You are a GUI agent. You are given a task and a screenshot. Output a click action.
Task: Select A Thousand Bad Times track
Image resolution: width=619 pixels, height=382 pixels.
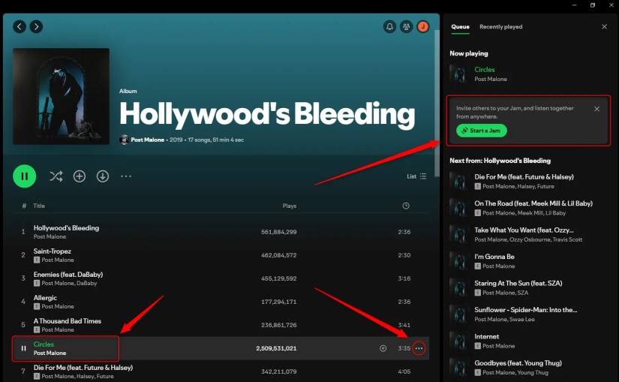pos(67,321)
